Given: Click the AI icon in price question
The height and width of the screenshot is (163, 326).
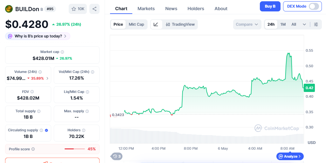Looking at the screenshot, I should click(10, 36).
